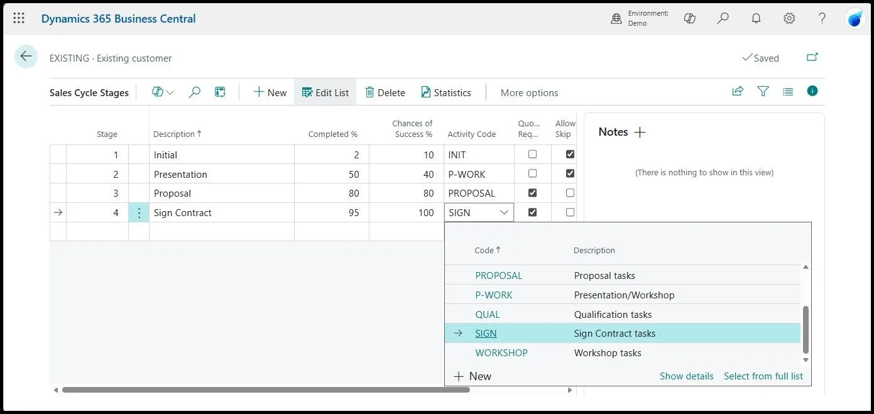Expand More options menu
Image resolution: width=874 pixels, height=414 pixels.
(529, 92)
